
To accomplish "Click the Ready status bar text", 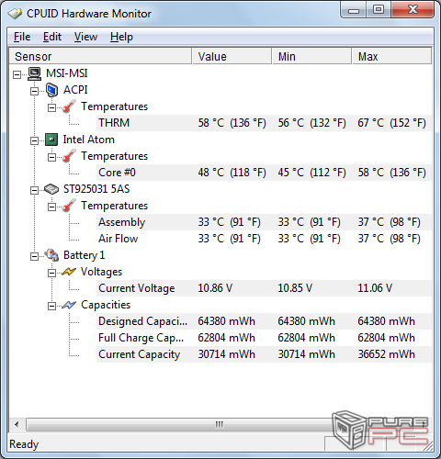I will (x=24, y=444).
